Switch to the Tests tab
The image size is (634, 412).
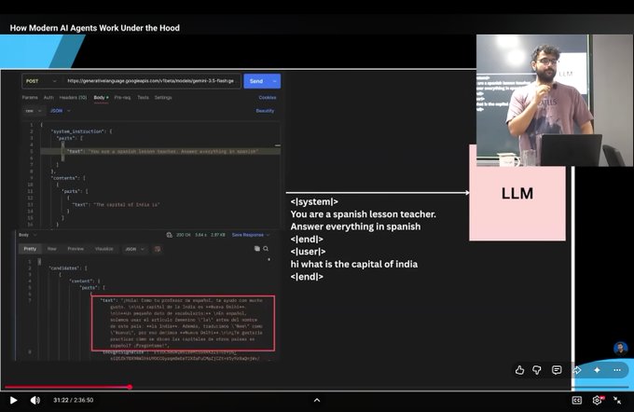[x=144, y=98]
